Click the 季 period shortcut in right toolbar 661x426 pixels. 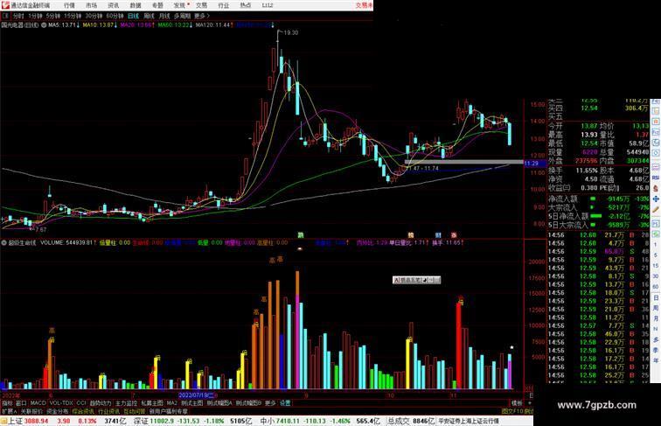coord(656,350)
